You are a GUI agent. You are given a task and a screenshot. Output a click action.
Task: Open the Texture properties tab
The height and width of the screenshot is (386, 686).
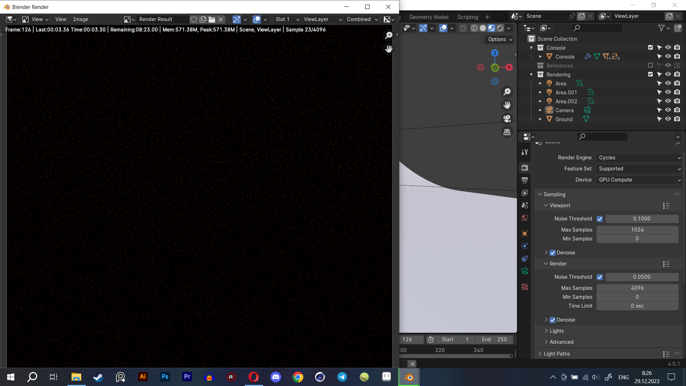pos(525,287)
